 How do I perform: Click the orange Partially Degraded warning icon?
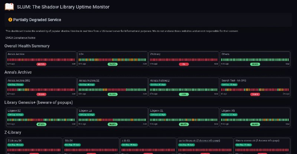tap(10, 20)
